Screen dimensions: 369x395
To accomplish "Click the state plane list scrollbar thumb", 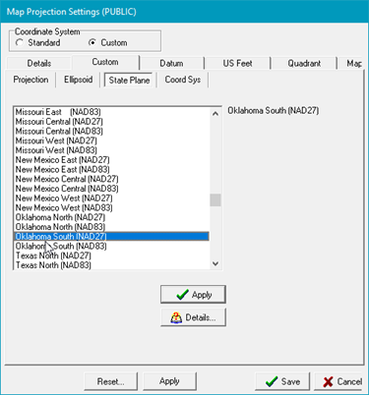I will 215,200.
